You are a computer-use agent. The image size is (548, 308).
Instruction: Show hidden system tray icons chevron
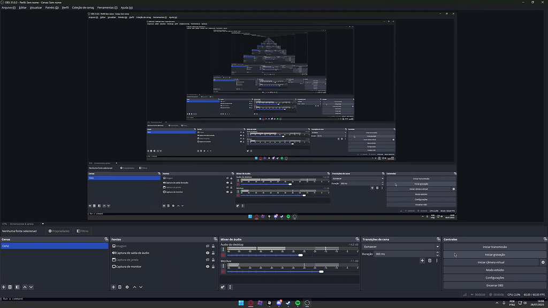pos(497,303)
